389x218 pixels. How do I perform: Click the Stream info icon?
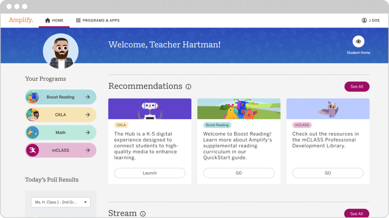[x=143, y=214]
